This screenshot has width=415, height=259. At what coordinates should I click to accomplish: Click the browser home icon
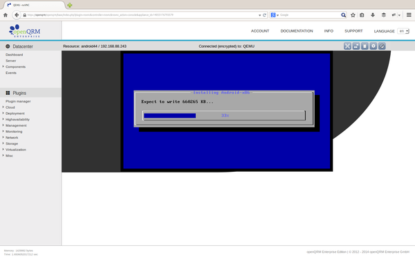click(x=6, y=15)
